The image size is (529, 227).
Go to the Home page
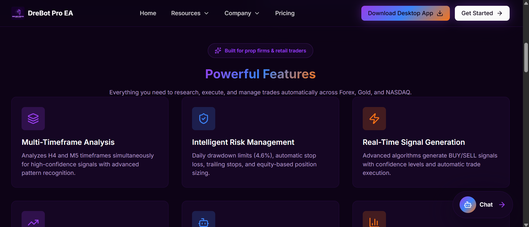click(148, 13)
